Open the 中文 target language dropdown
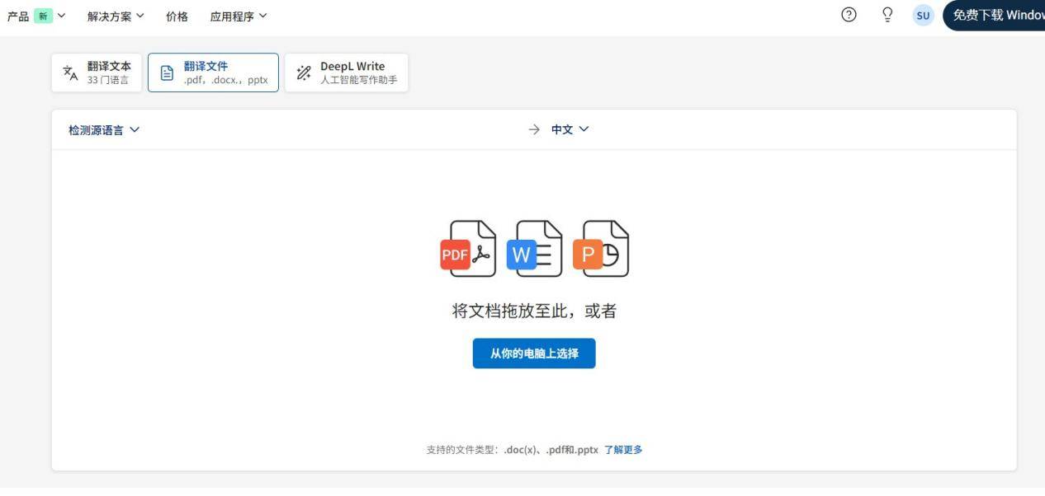The image size is (1045, 496). pyautogui.click(x=570, y=129)
